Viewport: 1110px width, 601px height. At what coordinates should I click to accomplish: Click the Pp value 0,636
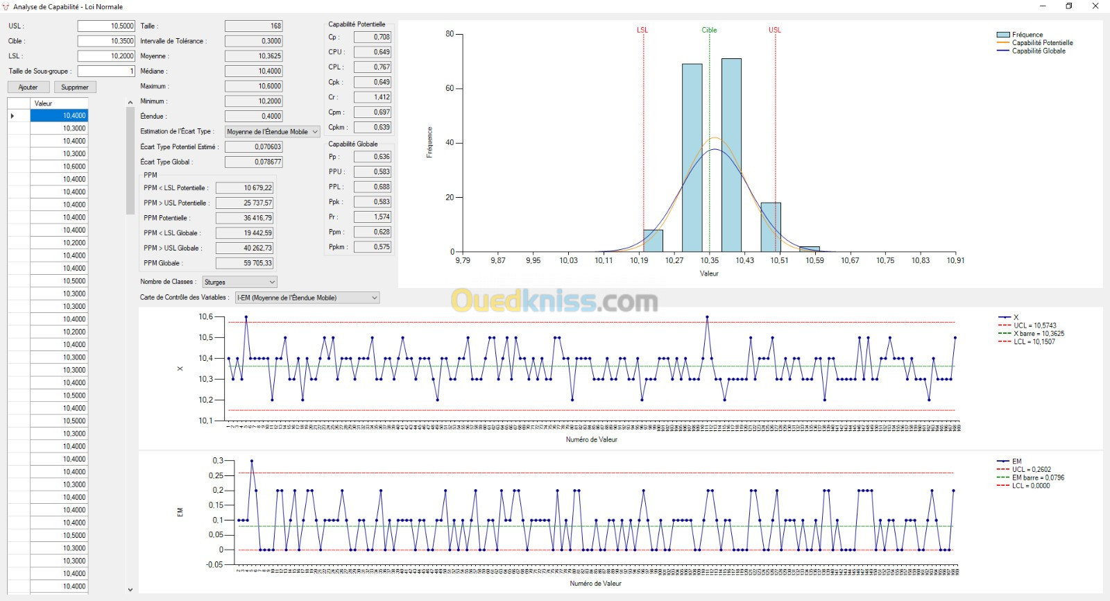click(373, 157)
